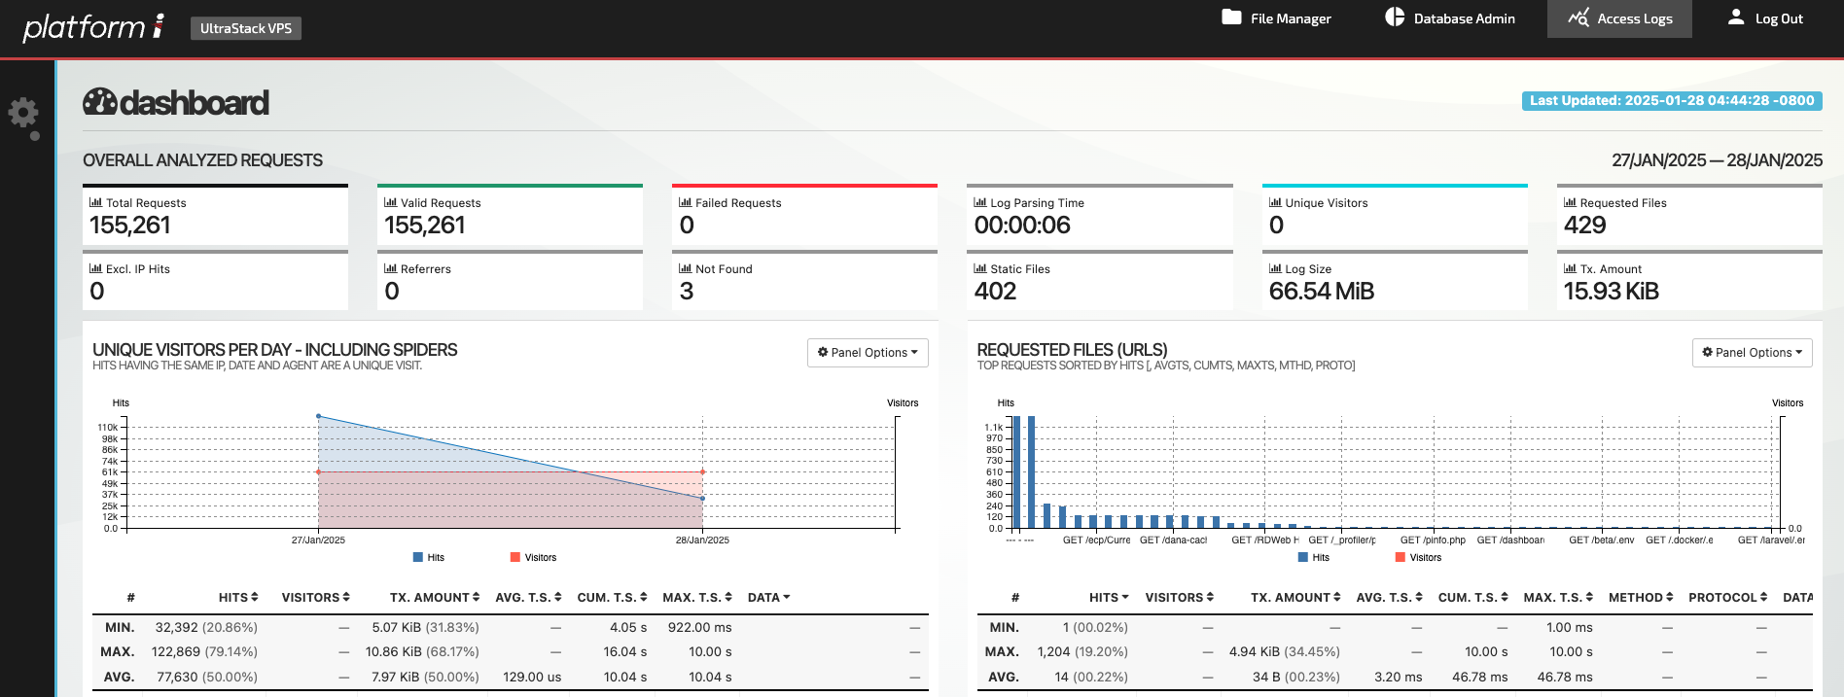
Task: Click the Access Logs chart icon
Action: (x=1578, y=17)
